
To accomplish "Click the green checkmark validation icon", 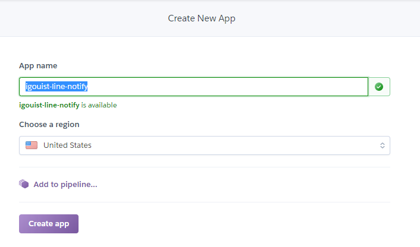I will 379,87.
